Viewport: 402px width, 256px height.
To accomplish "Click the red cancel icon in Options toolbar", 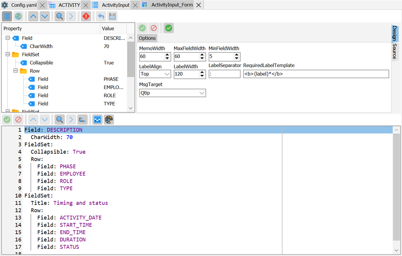I will 154,28.
